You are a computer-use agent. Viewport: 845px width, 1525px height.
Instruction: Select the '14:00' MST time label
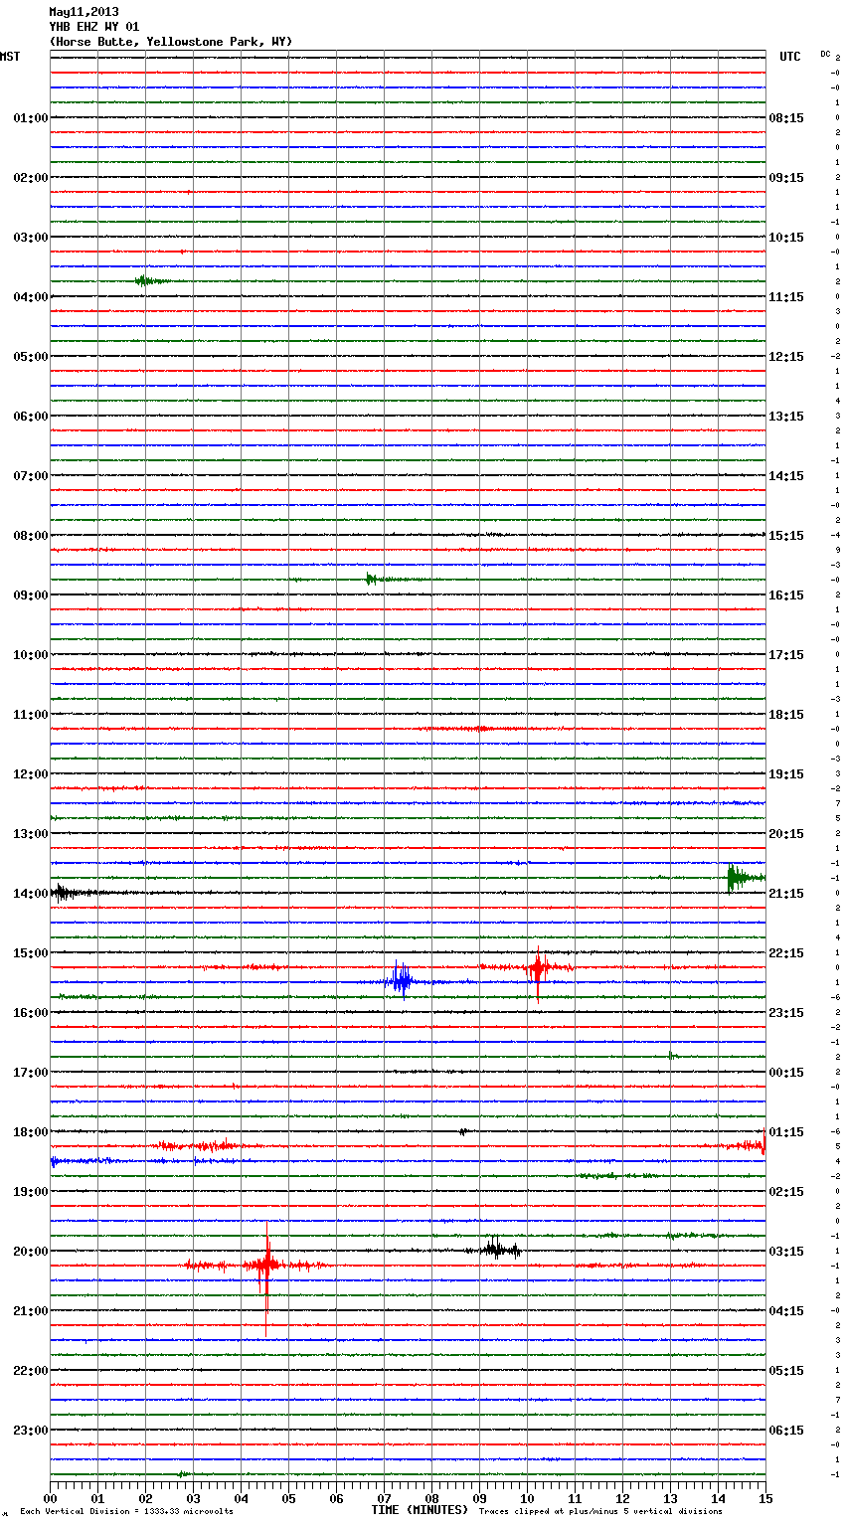30,894
